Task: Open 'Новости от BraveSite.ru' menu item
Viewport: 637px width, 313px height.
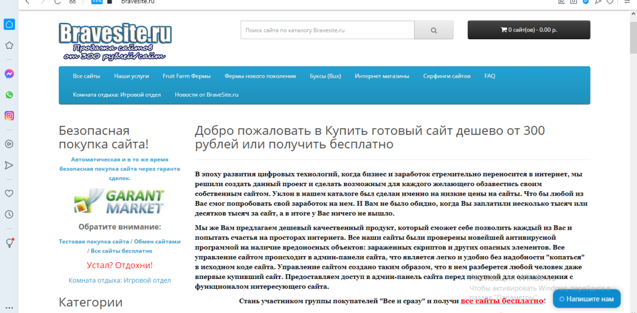Action: (206, 94)
